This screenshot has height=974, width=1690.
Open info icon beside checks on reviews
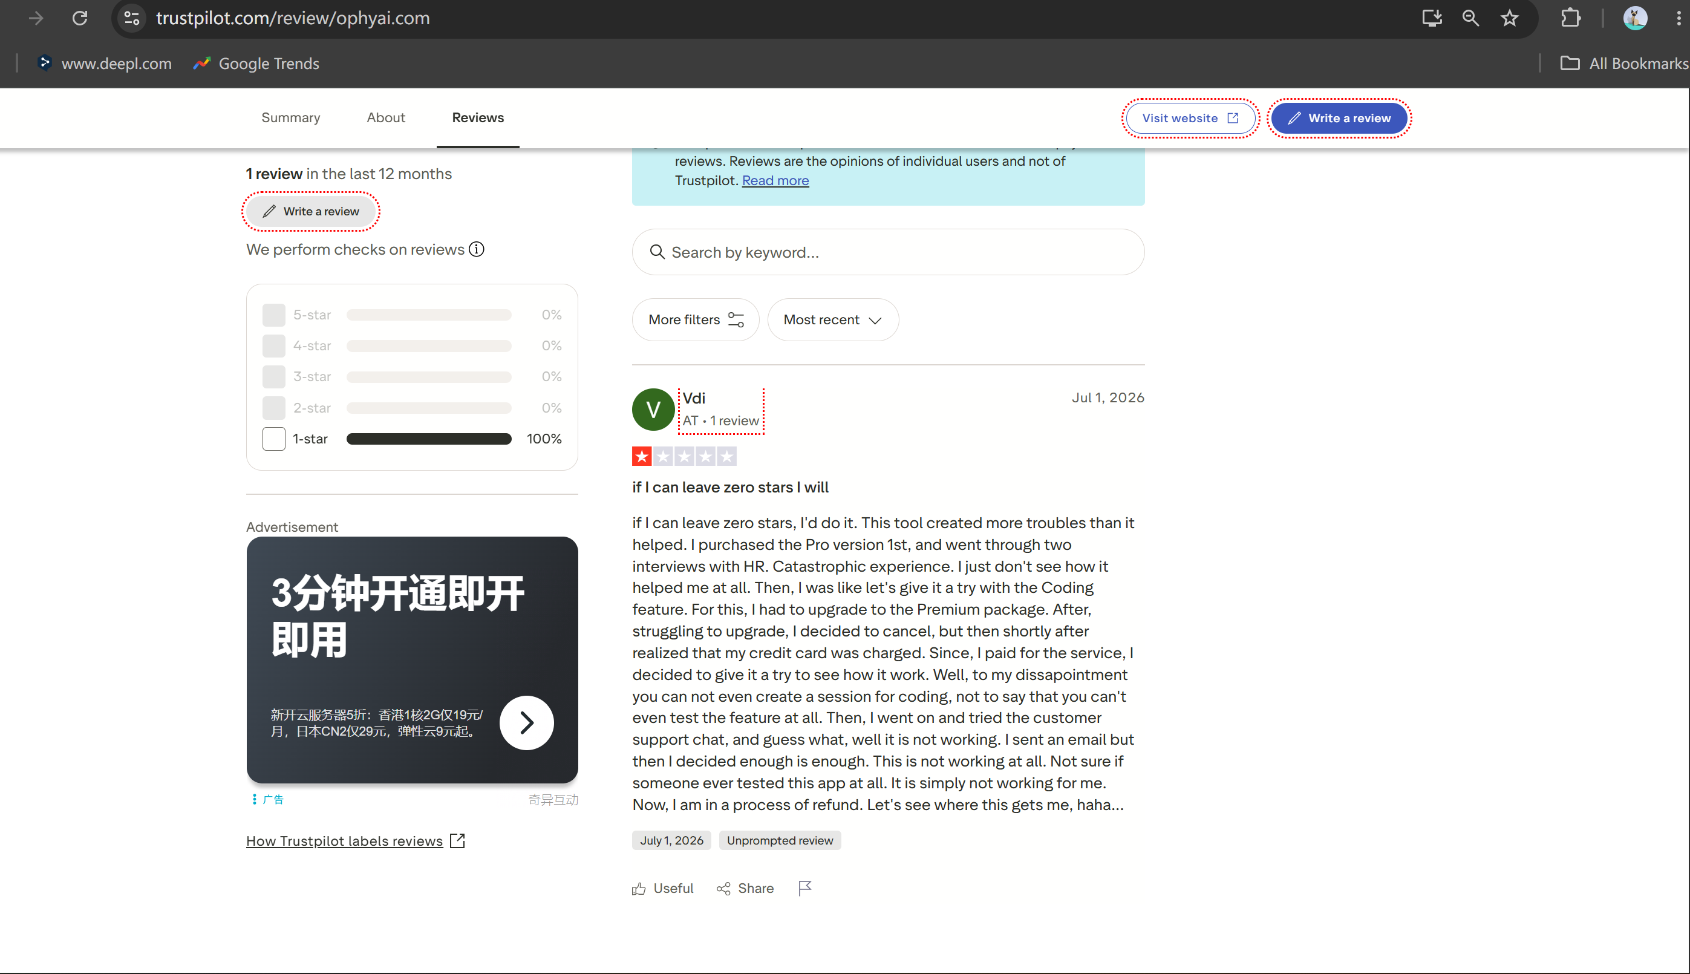click(476, 249)
